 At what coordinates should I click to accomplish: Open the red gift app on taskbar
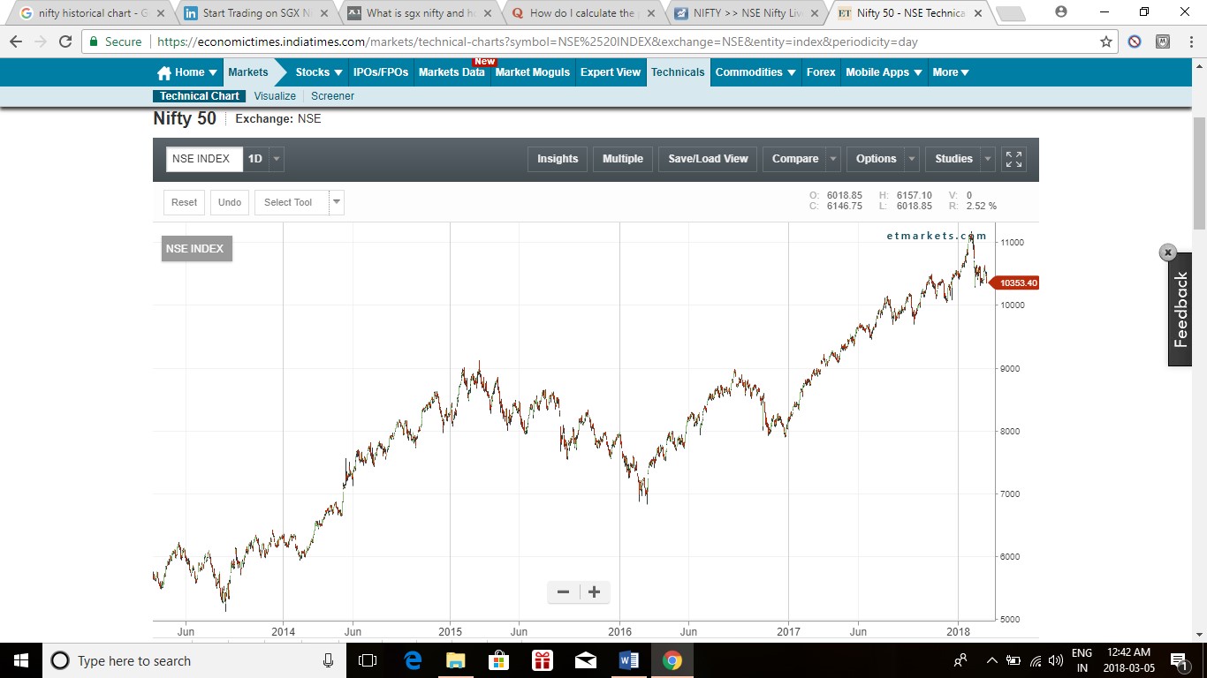coord(542,660)
